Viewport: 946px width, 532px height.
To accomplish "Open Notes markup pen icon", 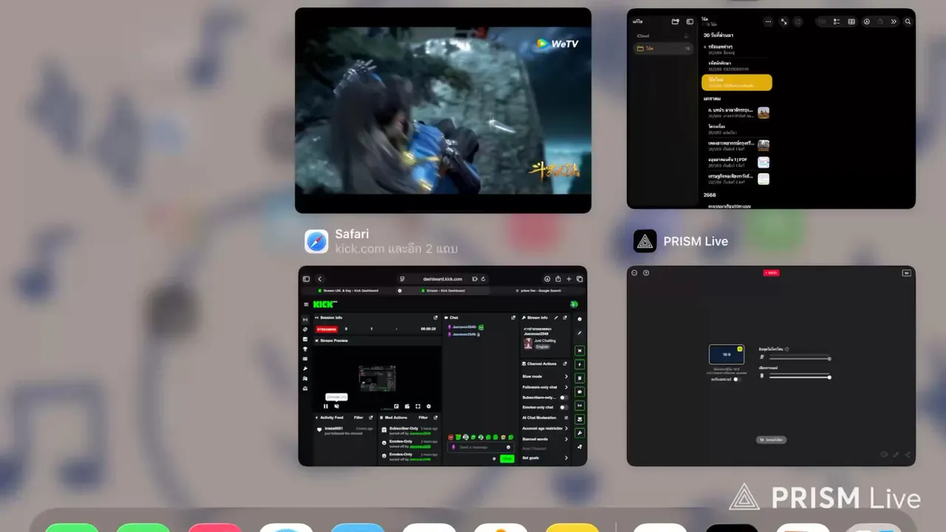I will point(867,21).
